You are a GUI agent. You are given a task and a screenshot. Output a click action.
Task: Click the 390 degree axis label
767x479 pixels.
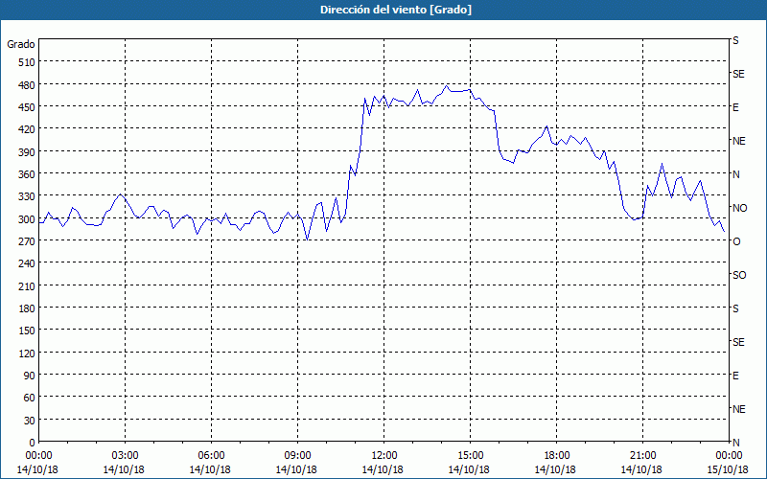point(27,152)
